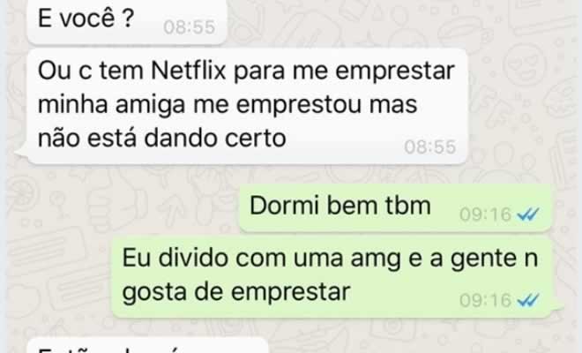This screenshot has height=353, width=582.
Task: Select the Eu divido com uma amg bubble
Action: pos(331,277)
